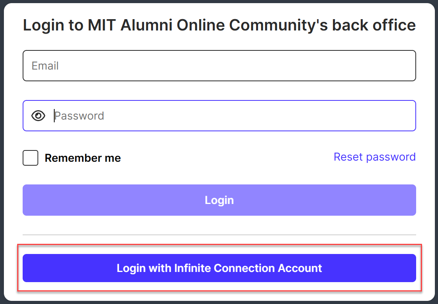Show password using the eye icon
This screenshot has width=438, height=304.
[x=38, y=116]
